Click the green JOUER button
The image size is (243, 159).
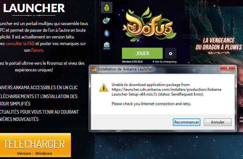tap(142, 53)
